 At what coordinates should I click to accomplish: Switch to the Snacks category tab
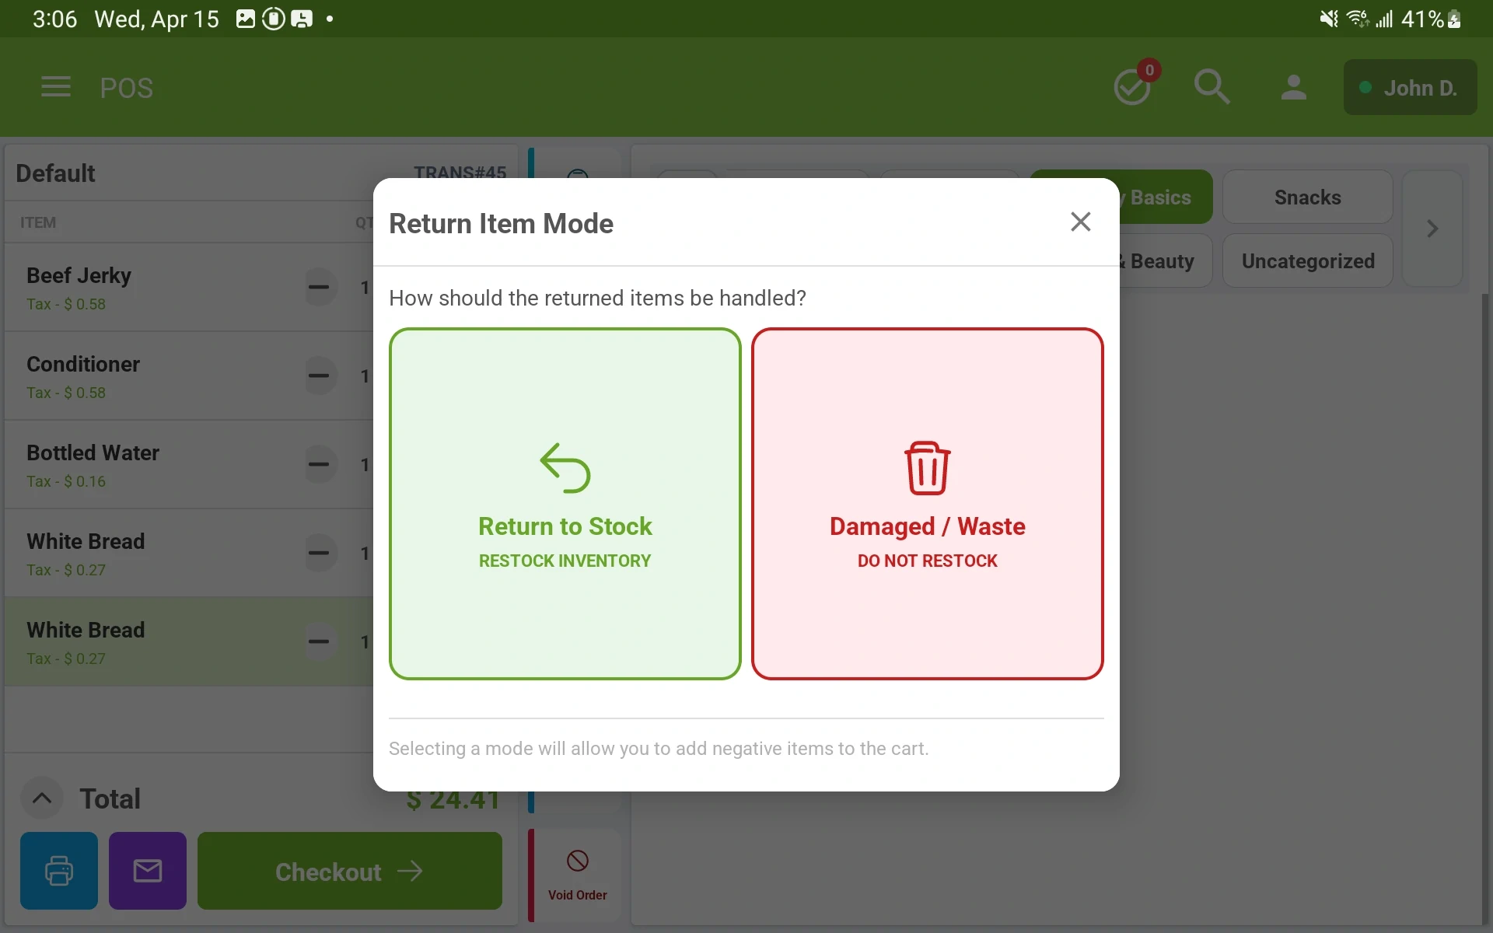point(1306,197)
